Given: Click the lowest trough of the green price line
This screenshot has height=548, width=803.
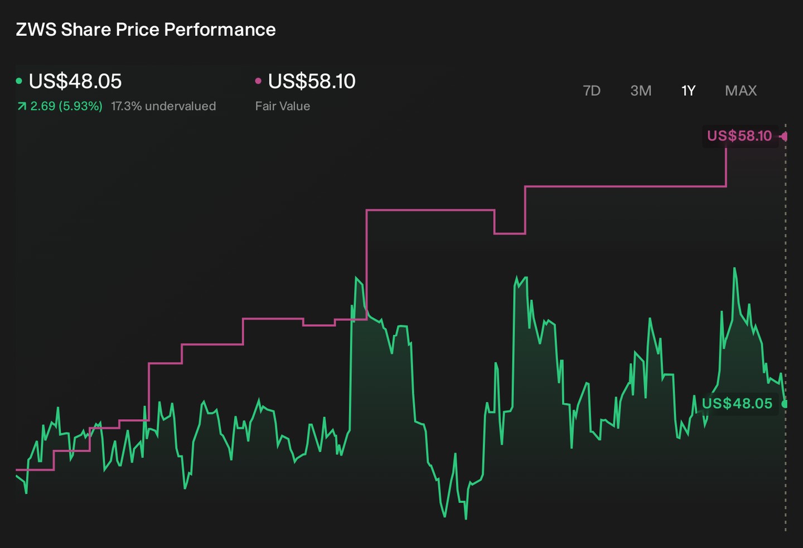Looking at the screenshot, I should pos(466,518).
